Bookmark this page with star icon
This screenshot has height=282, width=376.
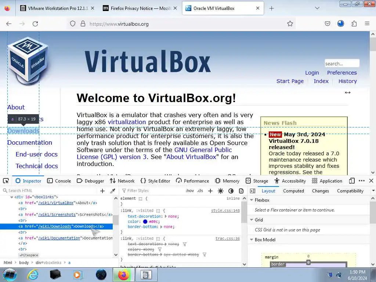coord(290,23)
